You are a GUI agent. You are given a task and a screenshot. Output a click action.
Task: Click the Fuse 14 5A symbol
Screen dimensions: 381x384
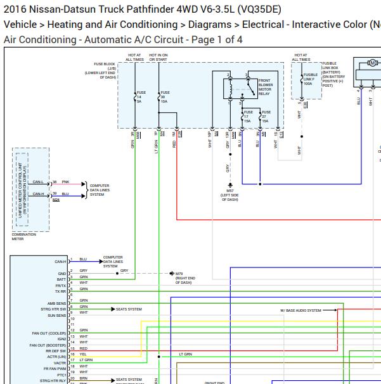tap(135, 97)
